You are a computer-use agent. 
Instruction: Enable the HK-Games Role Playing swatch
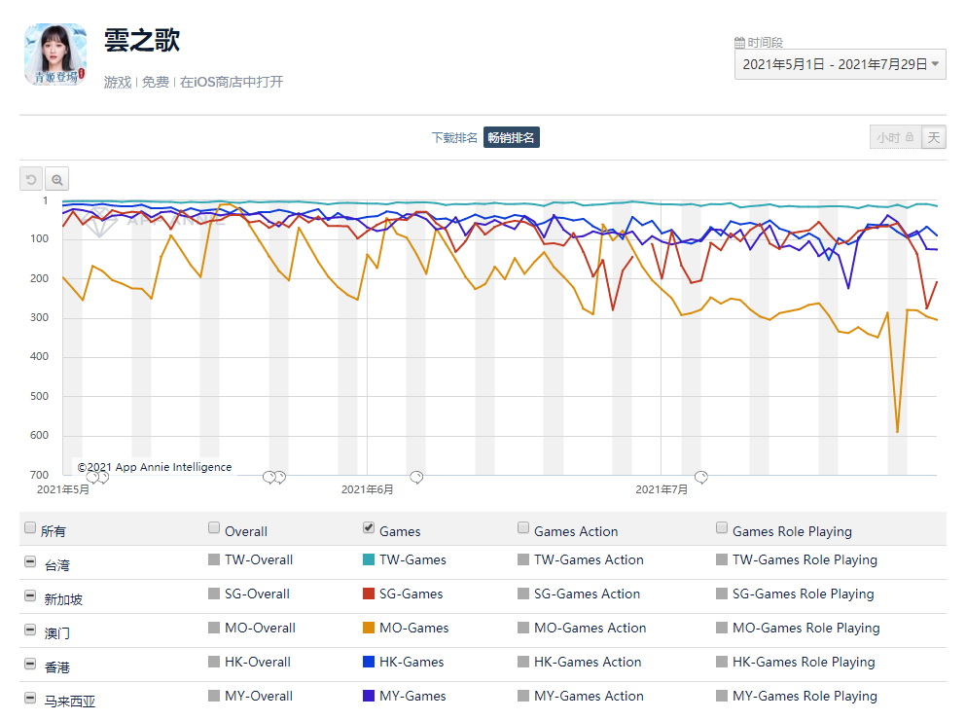pos(722,662)
